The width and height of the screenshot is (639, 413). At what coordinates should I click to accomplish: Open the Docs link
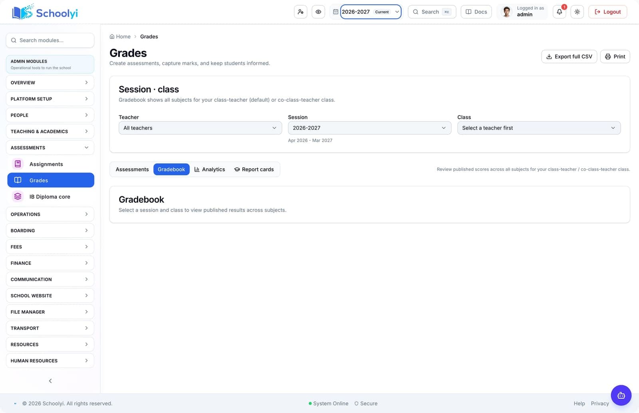[x=476, y=12]
